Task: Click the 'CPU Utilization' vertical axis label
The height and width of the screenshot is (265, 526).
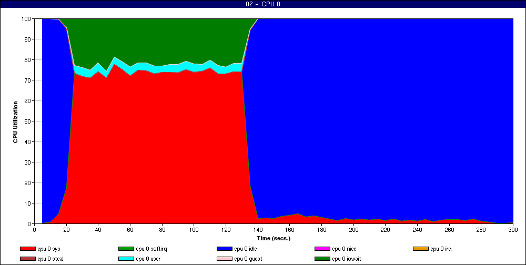Action: (15, 122)
